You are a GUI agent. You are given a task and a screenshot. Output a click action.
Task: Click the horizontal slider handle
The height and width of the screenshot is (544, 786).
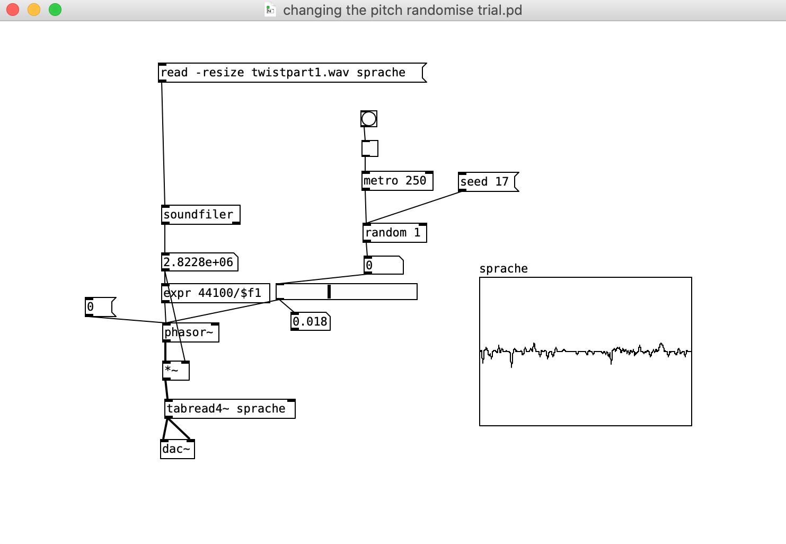pos(329,292)
